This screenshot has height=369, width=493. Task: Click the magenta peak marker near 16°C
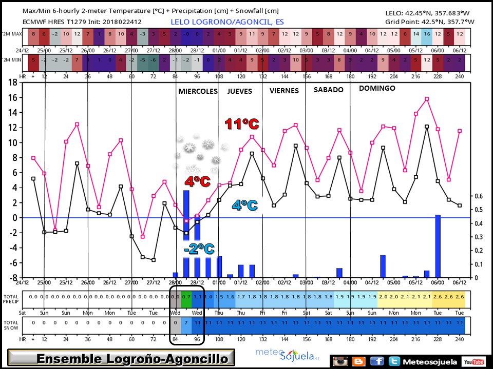(427, 99)
